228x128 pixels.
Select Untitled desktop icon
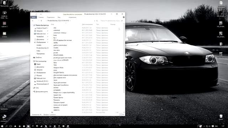[4, 35]
